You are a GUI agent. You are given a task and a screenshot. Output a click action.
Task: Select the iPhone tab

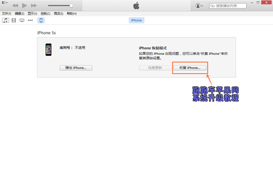136,20
